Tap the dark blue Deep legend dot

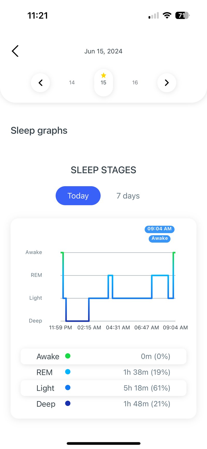pyautogui.click(x=68, y=404)
